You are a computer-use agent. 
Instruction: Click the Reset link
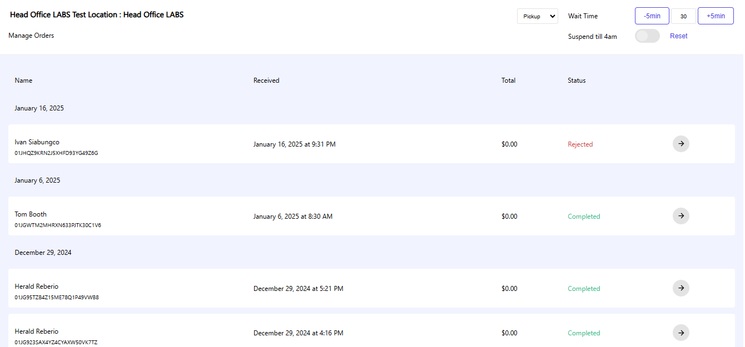click(x=678, y=36)
